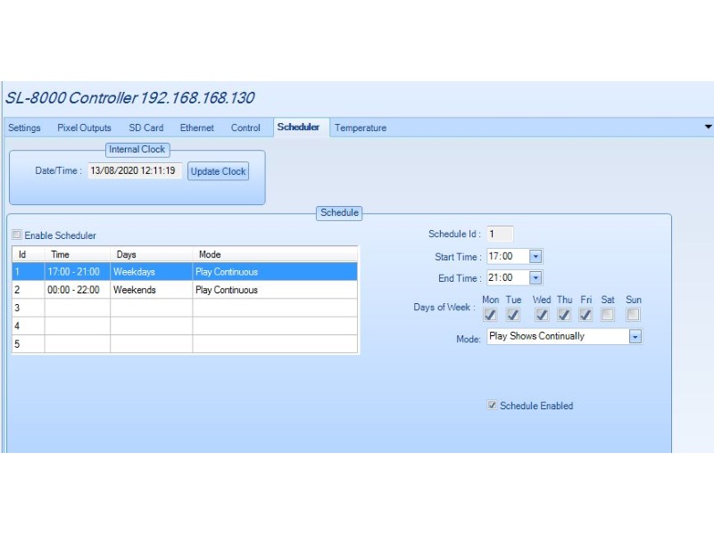
Task: Open the Settings tab
Action: tap(24, 128)
